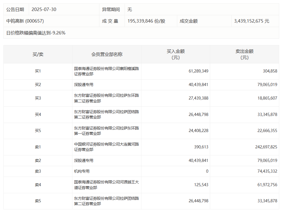Click 79,065,019 in the 卖2 row
The image size is (282, 213).
(267, 161)
